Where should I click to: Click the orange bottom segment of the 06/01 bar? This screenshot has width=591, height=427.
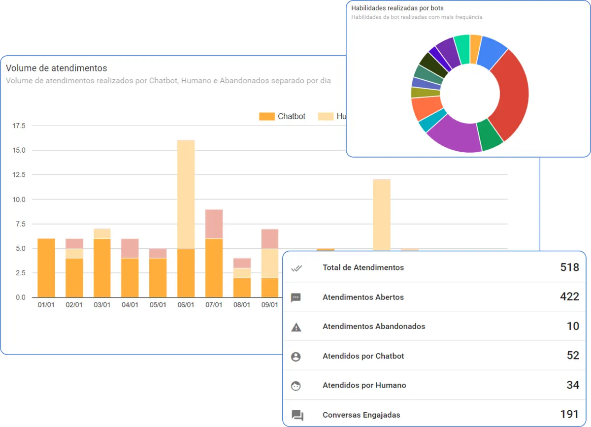[186, 273]
